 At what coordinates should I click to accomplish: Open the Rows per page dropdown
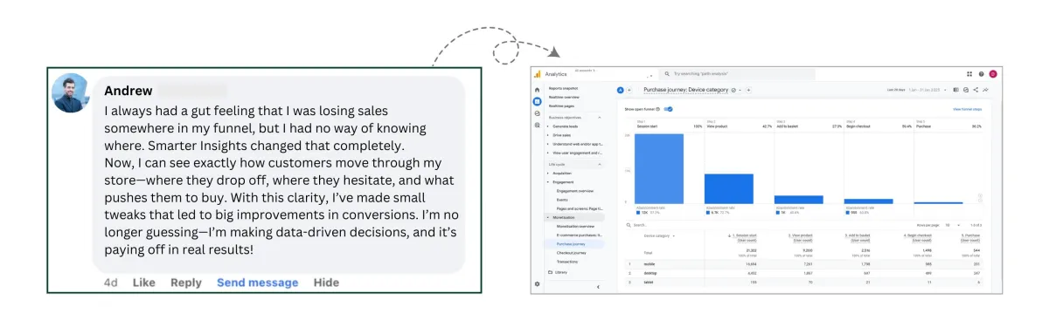(x=954, y=225)
